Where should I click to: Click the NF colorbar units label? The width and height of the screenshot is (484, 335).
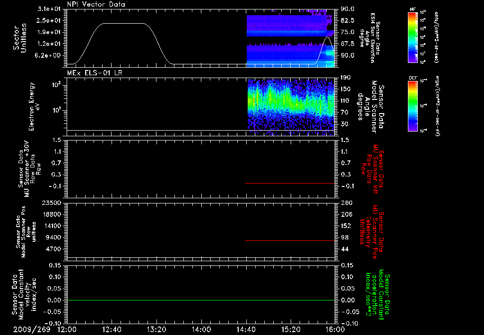(436, 37)
